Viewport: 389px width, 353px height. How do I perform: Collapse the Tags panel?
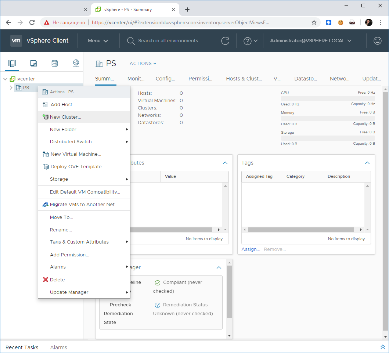[367, 163]
